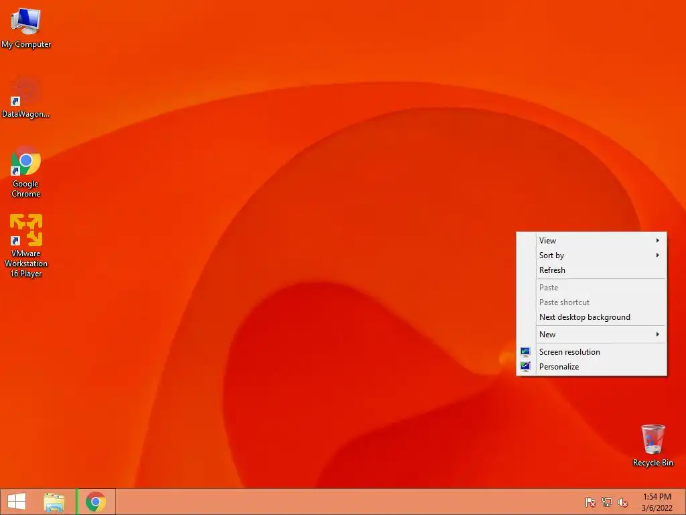This screenshot has width=686, height=515.
Task: Click the network tray icon
Action: click(x=607, y=502)
